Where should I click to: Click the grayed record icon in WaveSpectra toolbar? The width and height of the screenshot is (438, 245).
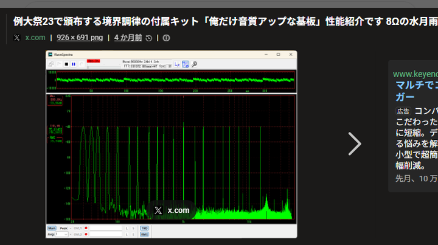point(81,64)
